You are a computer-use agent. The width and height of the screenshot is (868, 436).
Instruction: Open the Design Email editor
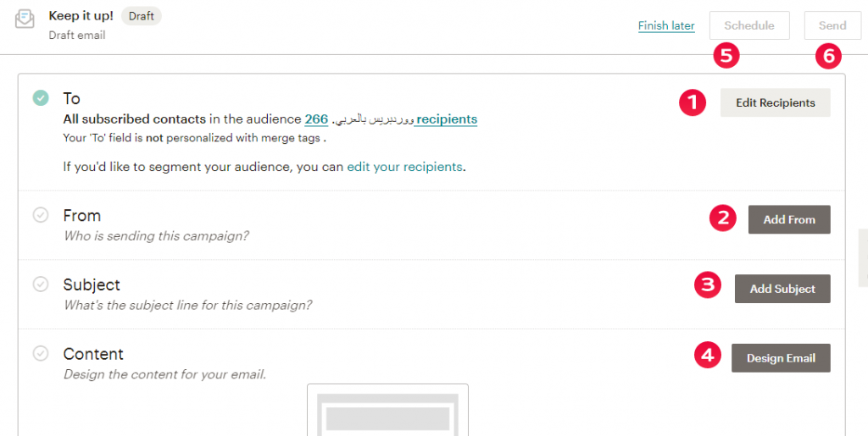781,358
